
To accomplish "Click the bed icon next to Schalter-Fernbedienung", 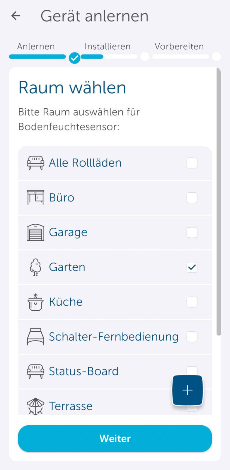I will click(35, 337).
